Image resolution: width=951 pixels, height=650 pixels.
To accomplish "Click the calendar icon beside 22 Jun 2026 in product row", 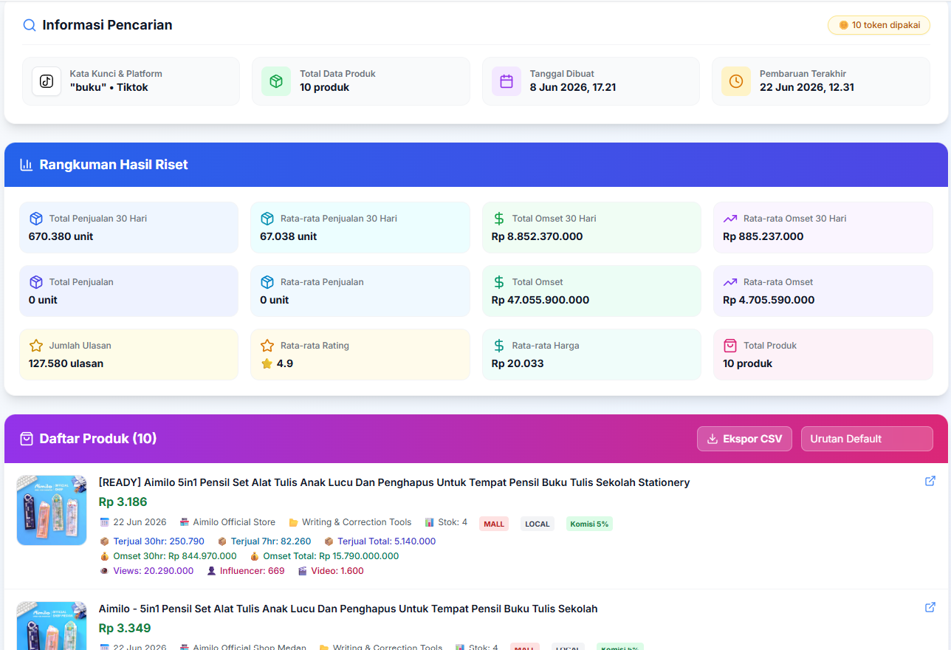I will point(104,522).
